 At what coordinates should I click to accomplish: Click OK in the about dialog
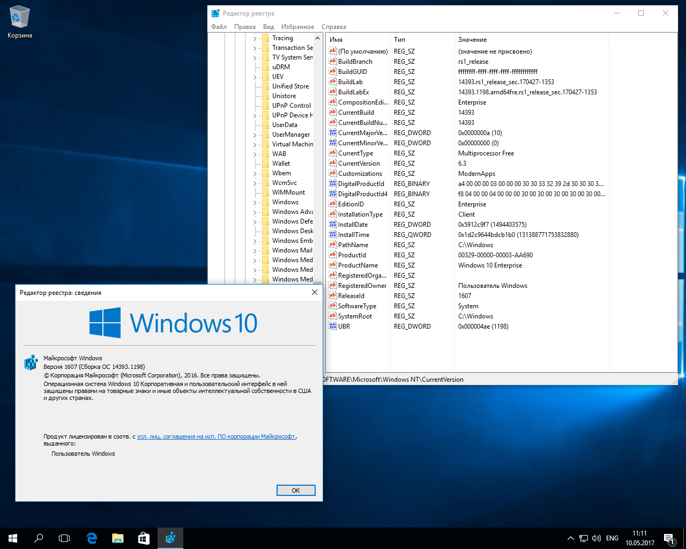coord(296,491)
